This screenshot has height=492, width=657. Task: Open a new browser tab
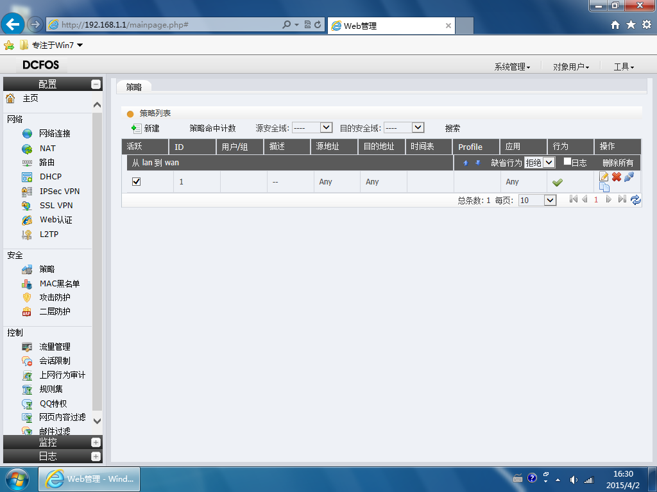coord(465,26)
